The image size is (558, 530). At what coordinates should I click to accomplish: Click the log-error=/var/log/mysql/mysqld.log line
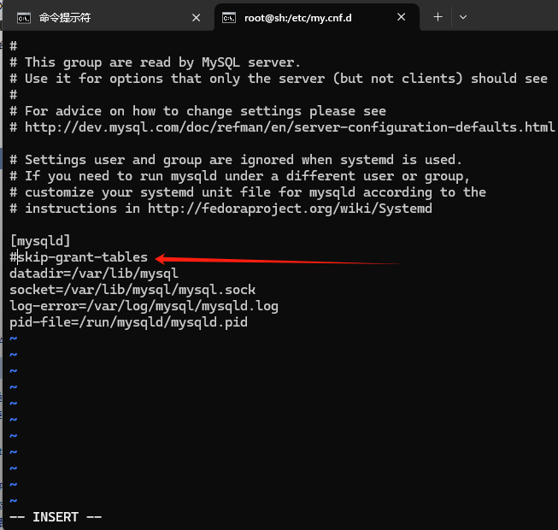click(x=144, y=306)
